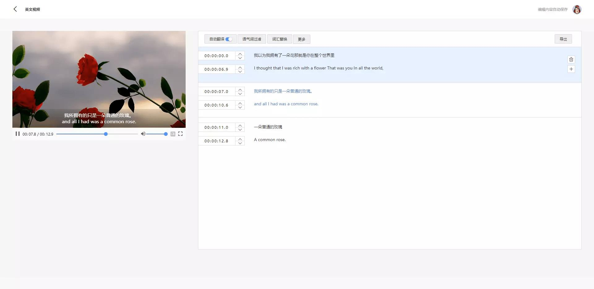This screenshot has height=289, width=594.
Task: Enter fullscreen video mode
Action: [180, 134]
